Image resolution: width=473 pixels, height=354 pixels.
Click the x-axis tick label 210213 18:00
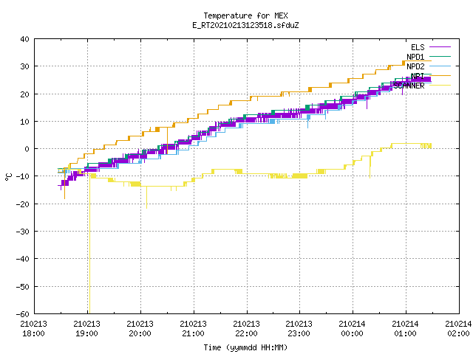click(x=33, y=328)
